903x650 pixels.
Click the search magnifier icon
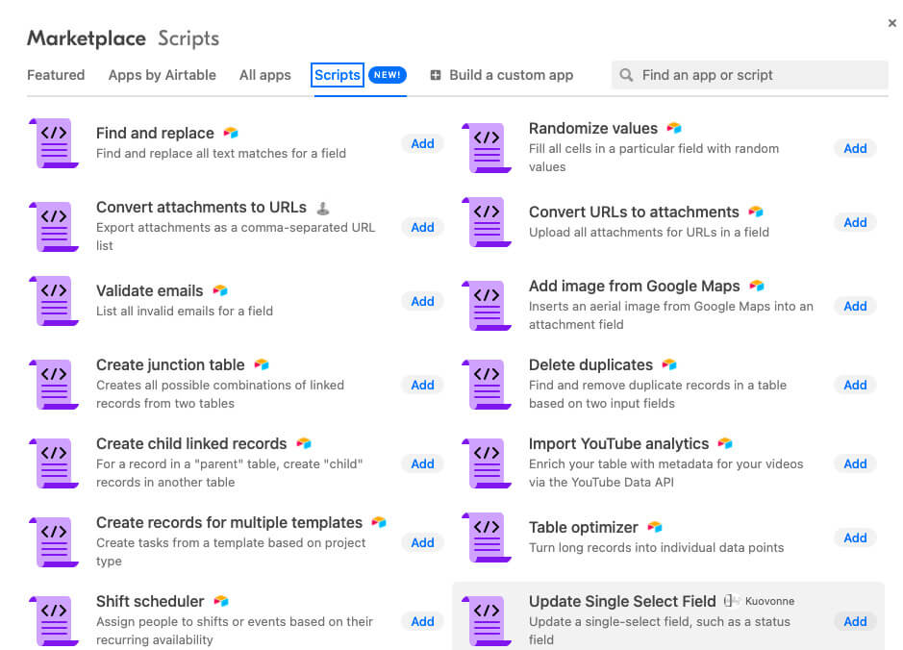click(x=626, y=74)
